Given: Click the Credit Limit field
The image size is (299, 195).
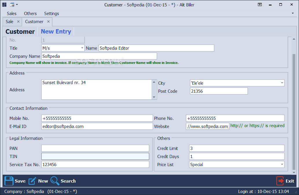Looking at the screenshot, I should (237, 148).
